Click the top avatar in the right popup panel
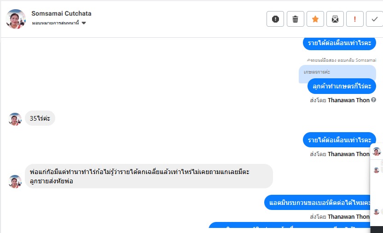This screenshot has width=383, height=233. tap(377, 151)
